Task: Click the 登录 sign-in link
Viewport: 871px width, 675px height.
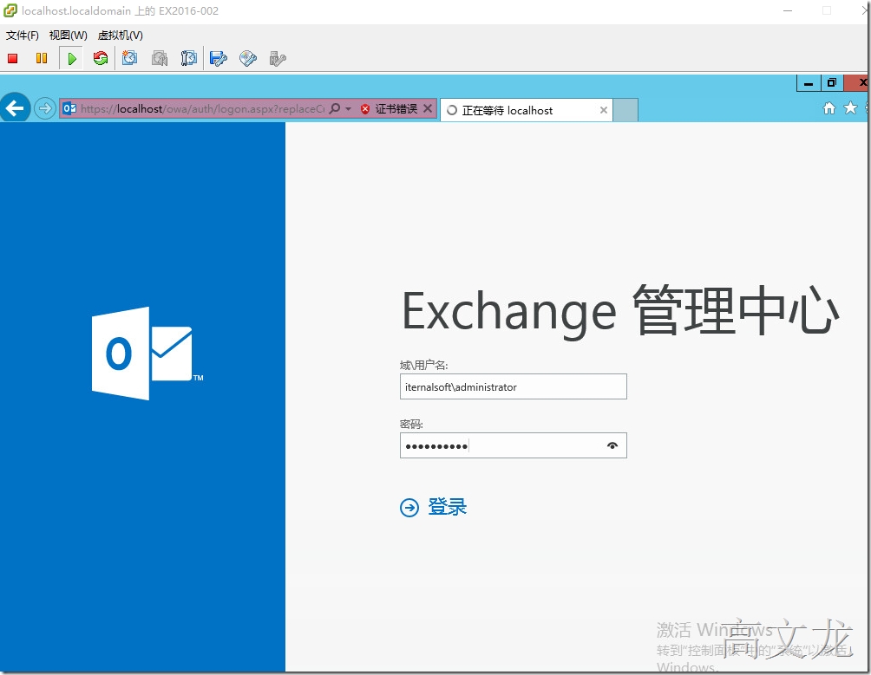Action: click(447, 507)
